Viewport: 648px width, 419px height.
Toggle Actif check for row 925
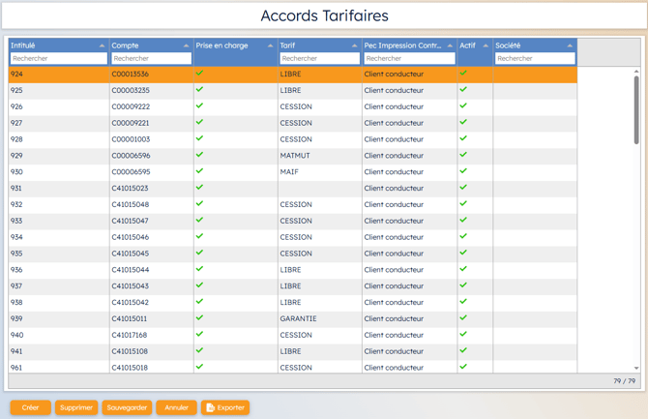pyautogui.click(x=463, y=89)
